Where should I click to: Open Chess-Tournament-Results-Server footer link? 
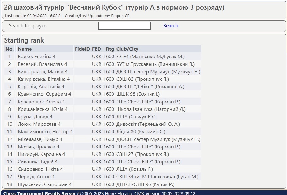pyautogui.click(x=39, y=193)
